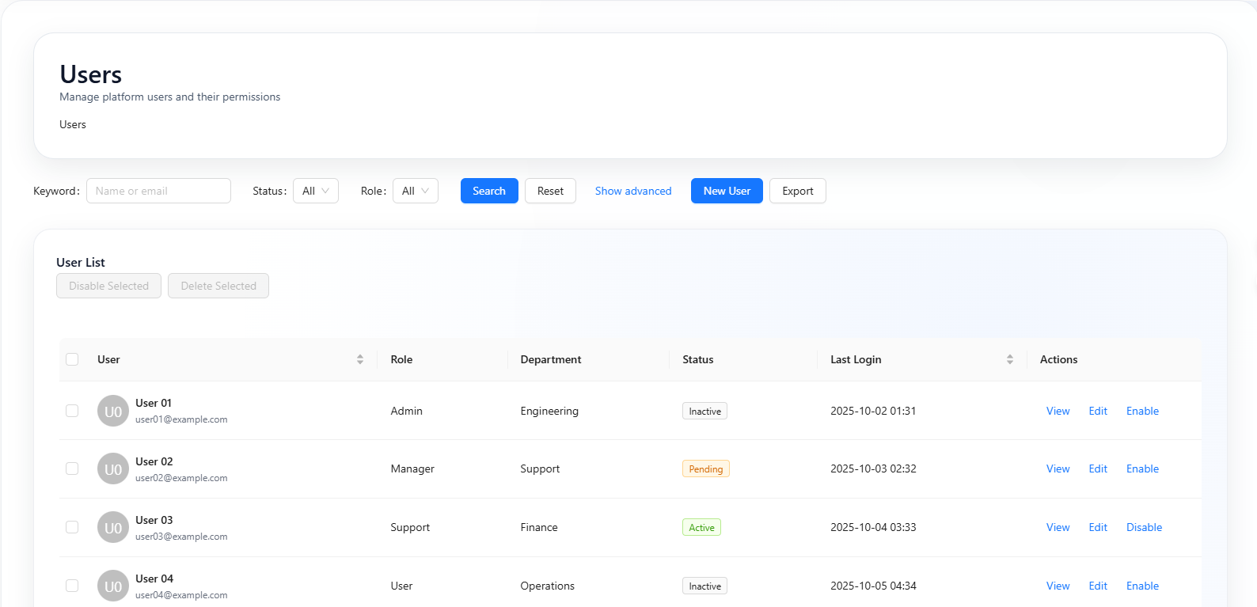Click the Users breadcrumb item
The height and width of the screenshot is (607, 1257).
(73, 124)
